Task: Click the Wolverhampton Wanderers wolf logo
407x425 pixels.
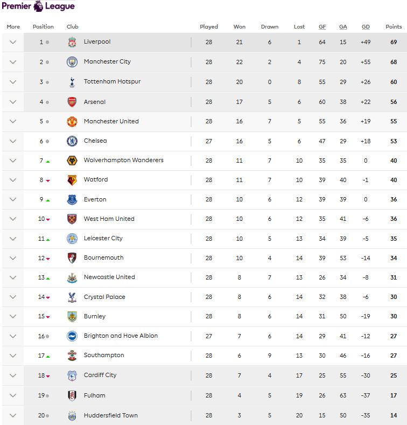Action: (x=72, y=161)
